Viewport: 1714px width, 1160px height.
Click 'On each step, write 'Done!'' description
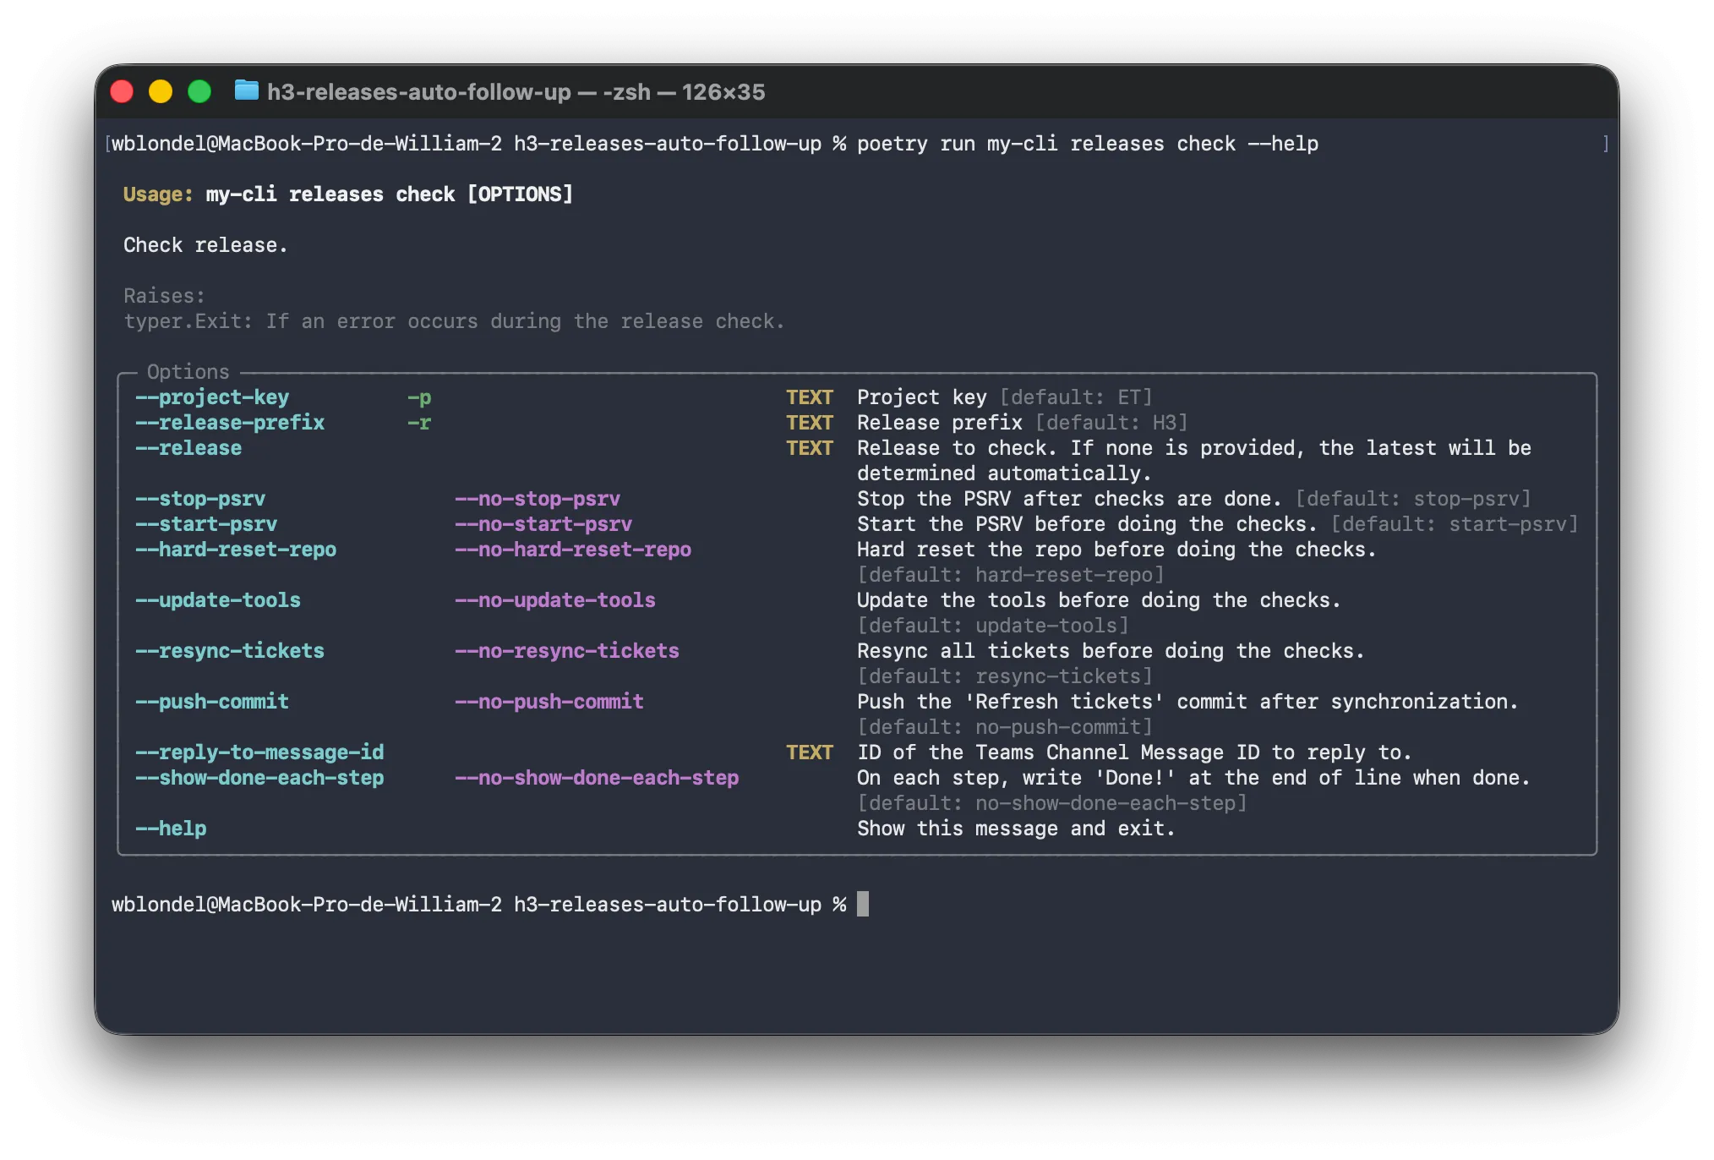[x=1194, y=778]
